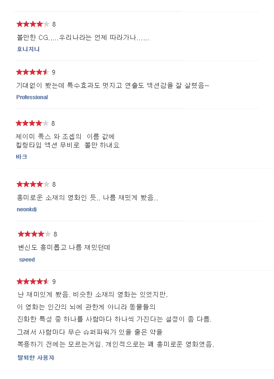
Task: Open the 탈퇴한 사용자 profile link
Action: pos(36,357)
